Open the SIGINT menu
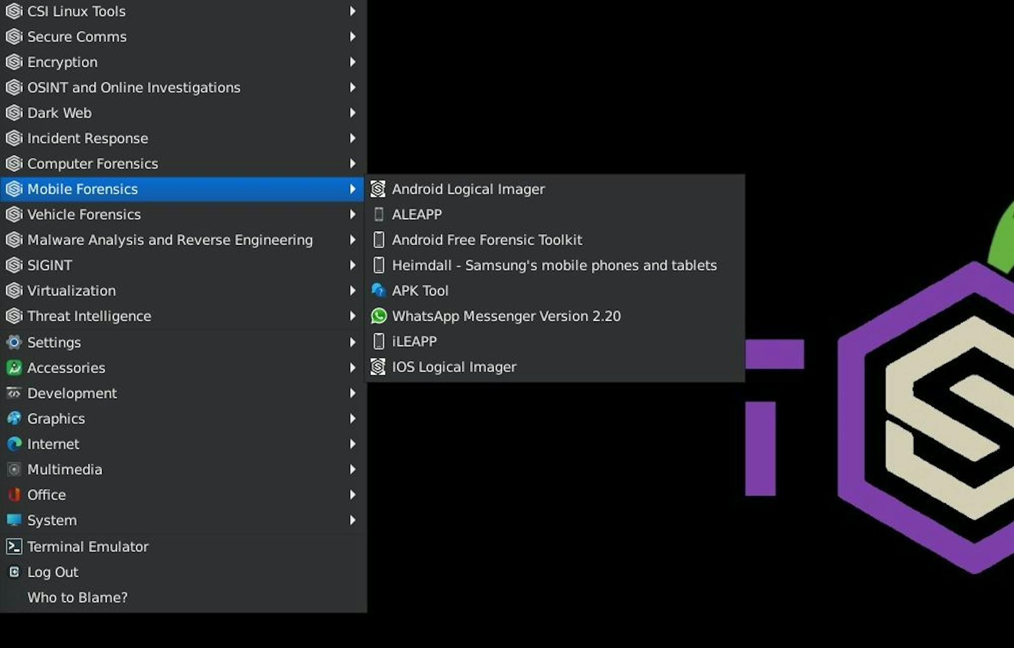 pos(50,265)
